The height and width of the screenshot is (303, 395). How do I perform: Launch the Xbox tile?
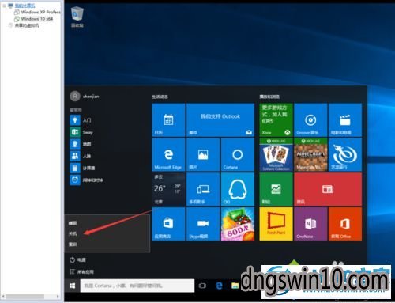click(276, 120)
